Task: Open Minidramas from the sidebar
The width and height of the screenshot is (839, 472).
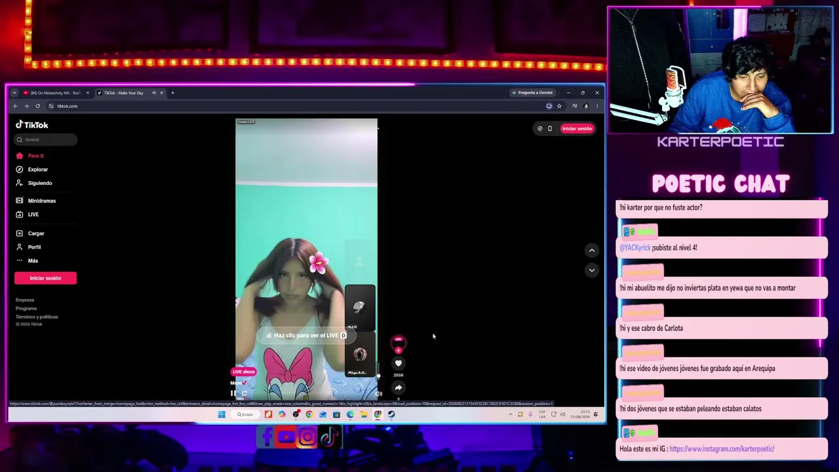Action: point(36,201)
